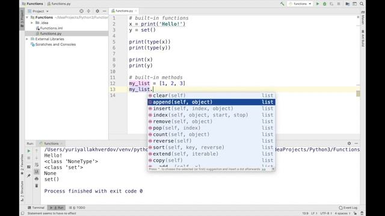Image resolution: width=385 pixels, height=216 pixels.
Task: Choose remove(self, object) completion
Action: (x=211, y=121)
